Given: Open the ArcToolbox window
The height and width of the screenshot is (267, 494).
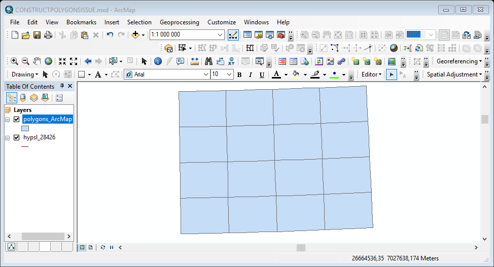Looking at the screenshot, I should 280,34.
